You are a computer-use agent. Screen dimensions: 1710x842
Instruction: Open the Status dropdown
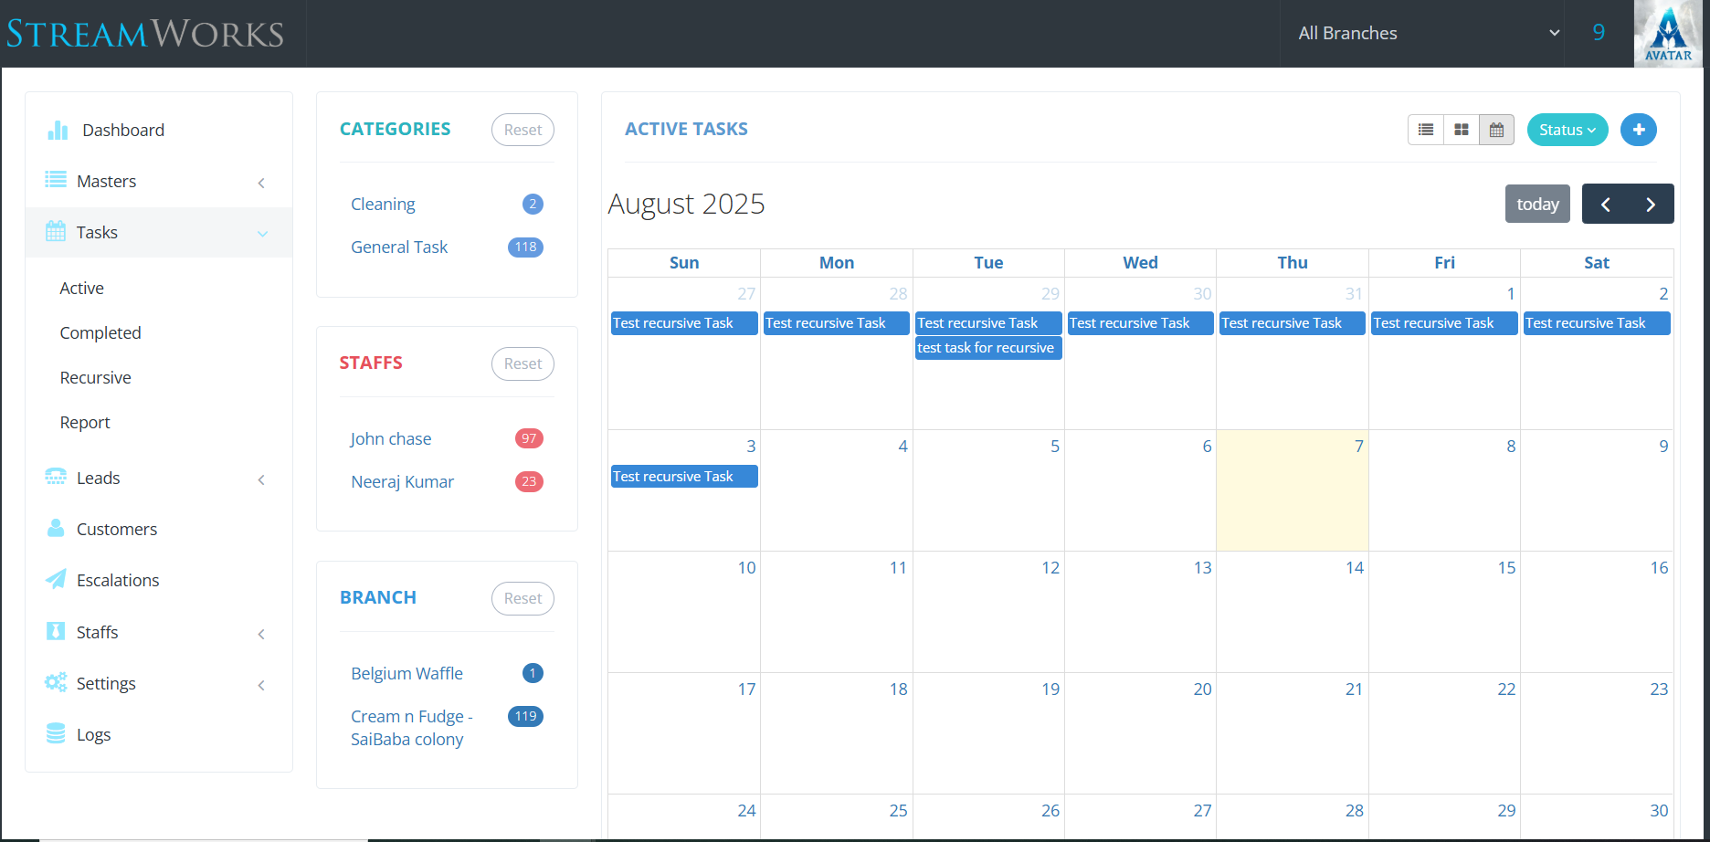click(1567, 130)
